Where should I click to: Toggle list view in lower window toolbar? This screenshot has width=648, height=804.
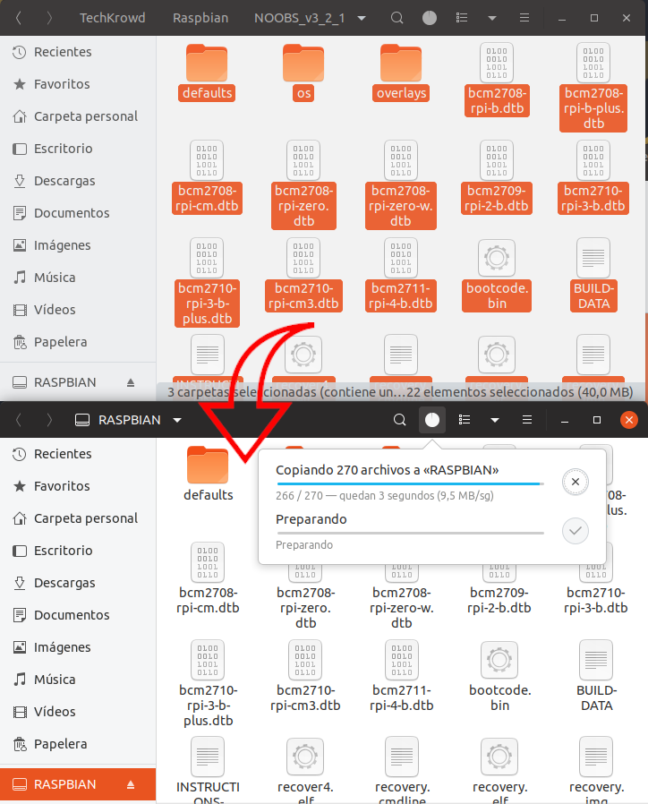point(464,420)
